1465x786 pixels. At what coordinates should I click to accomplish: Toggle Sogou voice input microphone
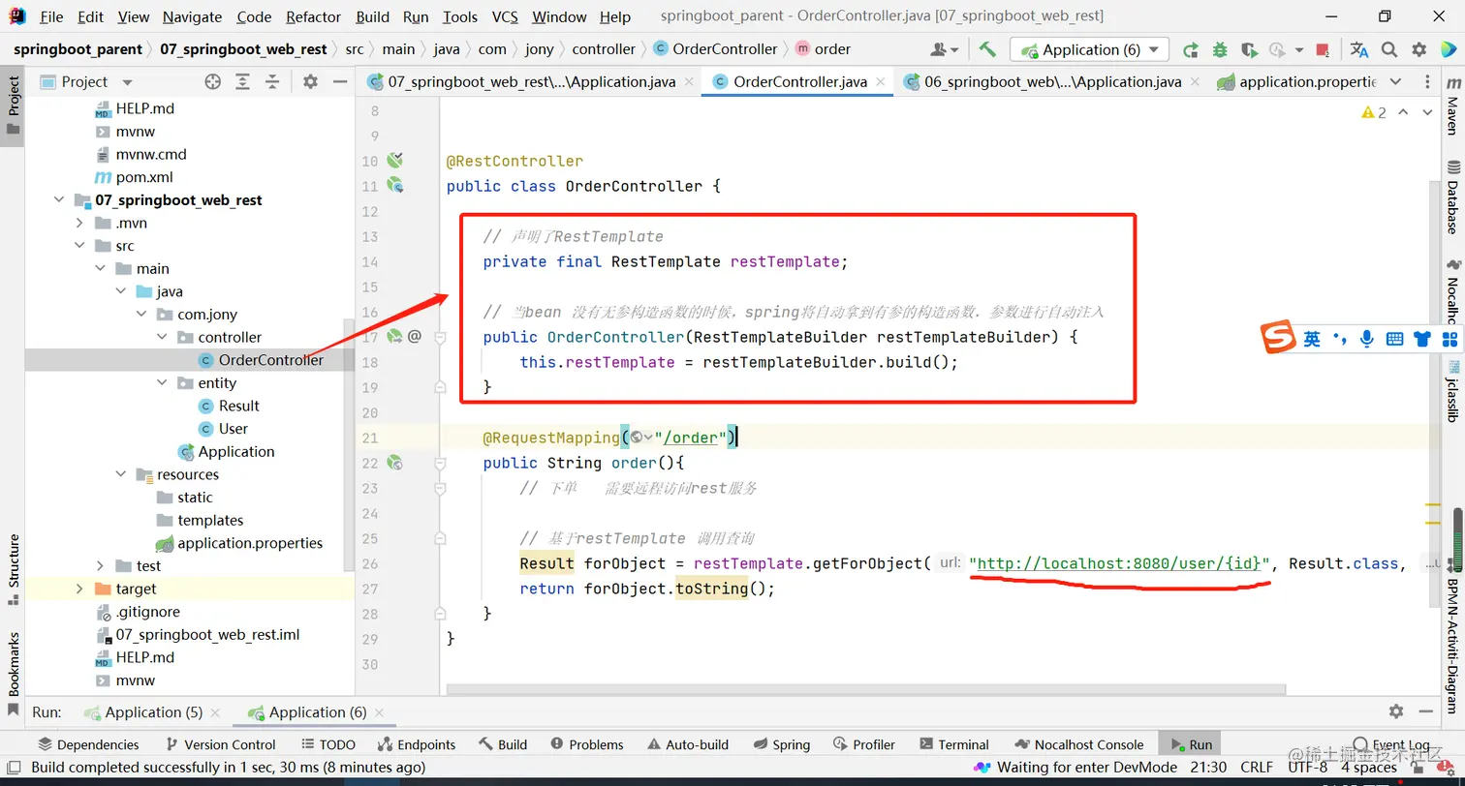1366,339
